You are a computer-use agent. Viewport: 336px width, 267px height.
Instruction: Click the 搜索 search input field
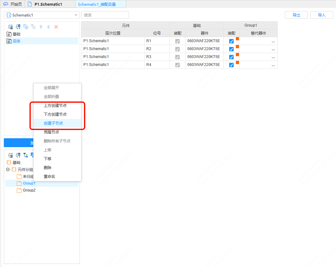click(x=105, y=15)
